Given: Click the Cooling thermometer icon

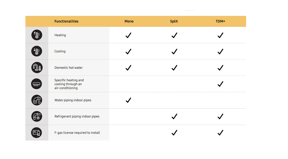Looking at the screenshot, I should (37, 51).
